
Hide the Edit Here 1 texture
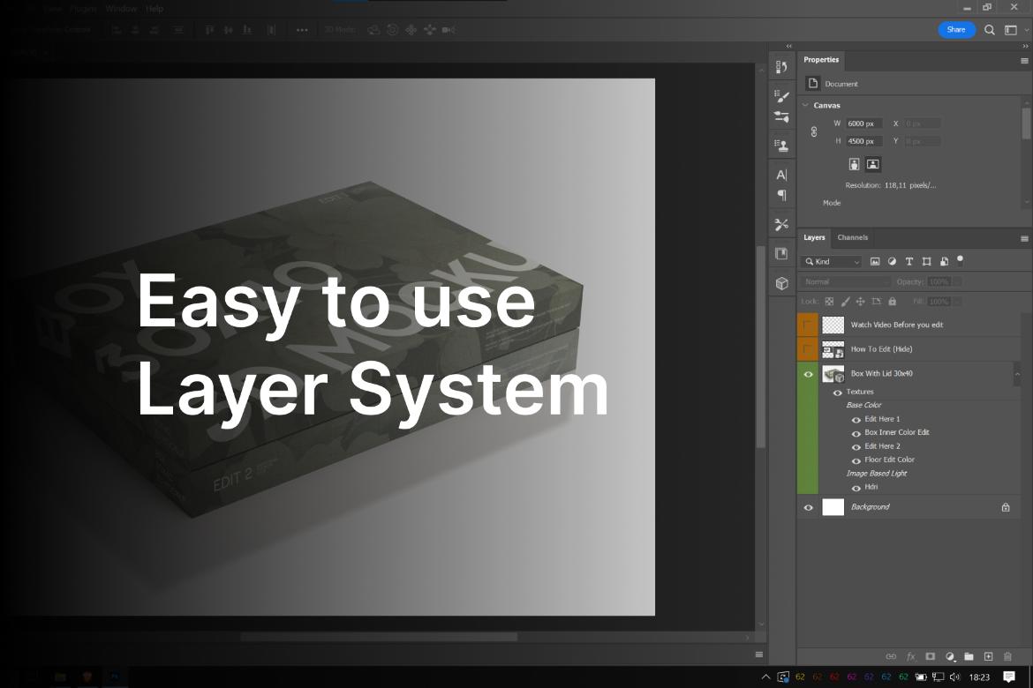tap(856, 419)
